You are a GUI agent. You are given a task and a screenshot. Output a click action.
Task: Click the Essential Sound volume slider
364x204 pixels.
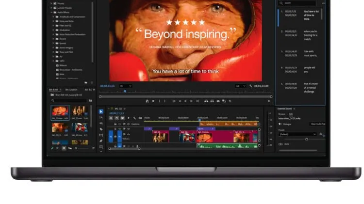point(306,139)
